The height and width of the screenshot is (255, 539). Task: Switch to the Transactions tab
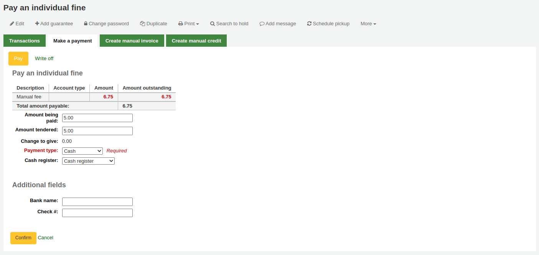25,41
